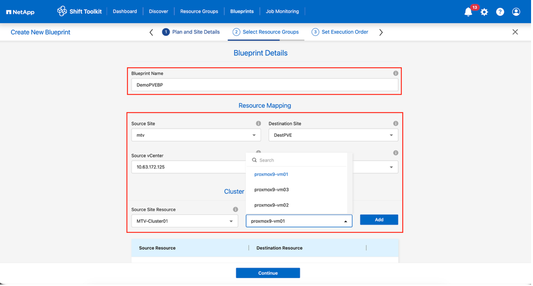This screenshot has width=533, height=286.
Task: Collapse the proxmox9-vm01 destination dropdown
Action: (345, 220)
